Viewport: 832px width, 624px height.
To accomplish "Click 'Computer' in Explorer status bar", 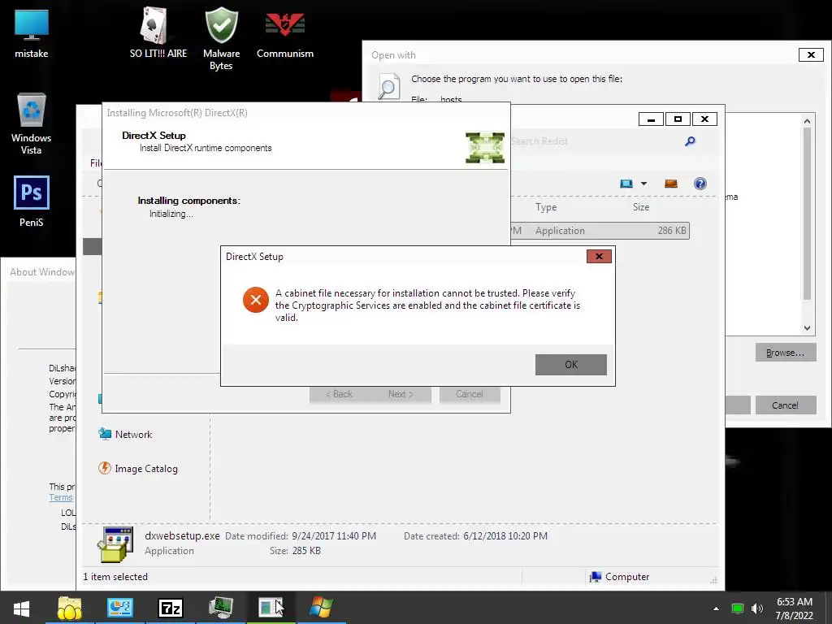I will [x=620, y=577].
